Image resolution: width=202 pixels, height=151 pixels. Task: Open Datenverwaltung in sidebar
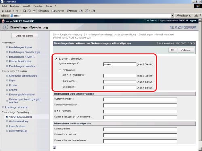(18, 131)
